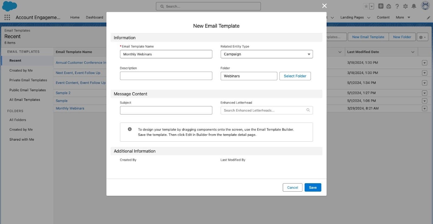The width and height of the screenshot is (433, 224).
Task: Click the New Folder button
Action: (402, 37)
